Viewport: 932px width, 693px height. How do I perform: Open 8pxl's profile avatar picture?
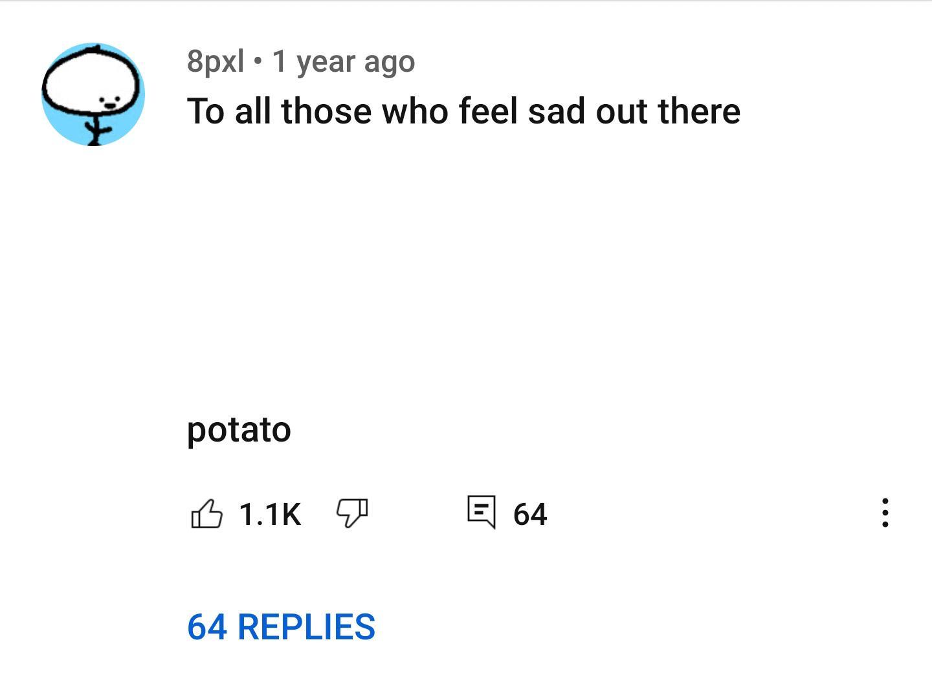coord(93,94)
